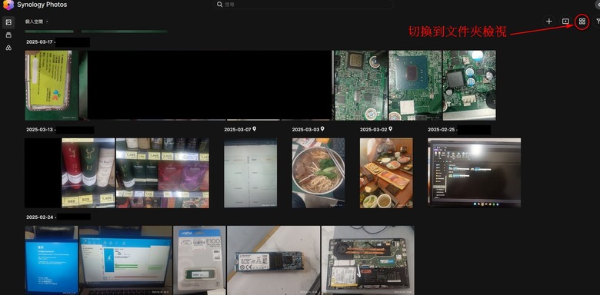
Task: Select the 2025-03-03 date heading
Action: [x=305, y=130]
